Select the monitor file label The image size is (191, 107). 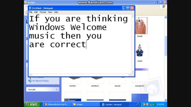(73, 86)
